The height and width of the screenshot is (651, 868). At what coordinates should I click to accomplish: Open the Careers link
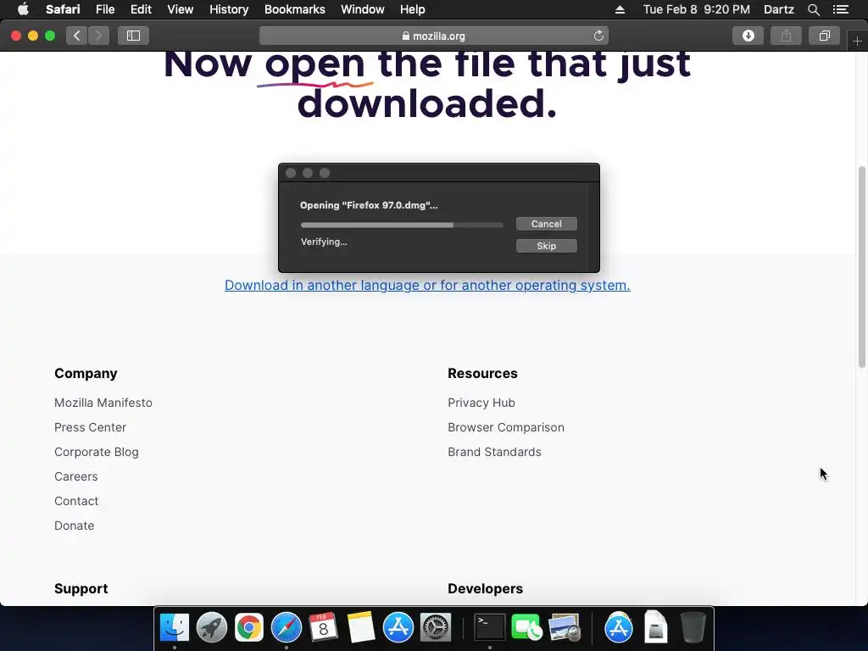click(75, 476)
